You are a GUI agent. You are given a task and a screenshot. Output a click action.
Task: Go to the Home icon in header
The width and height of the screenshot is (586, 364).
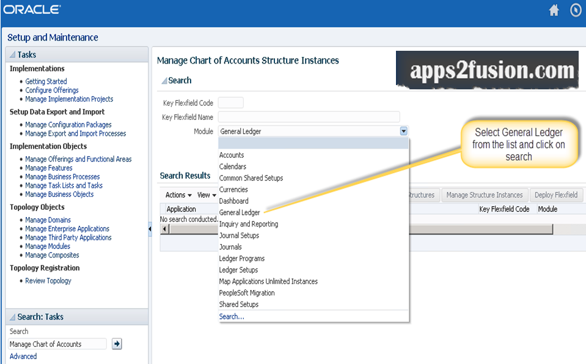point(554,10)
